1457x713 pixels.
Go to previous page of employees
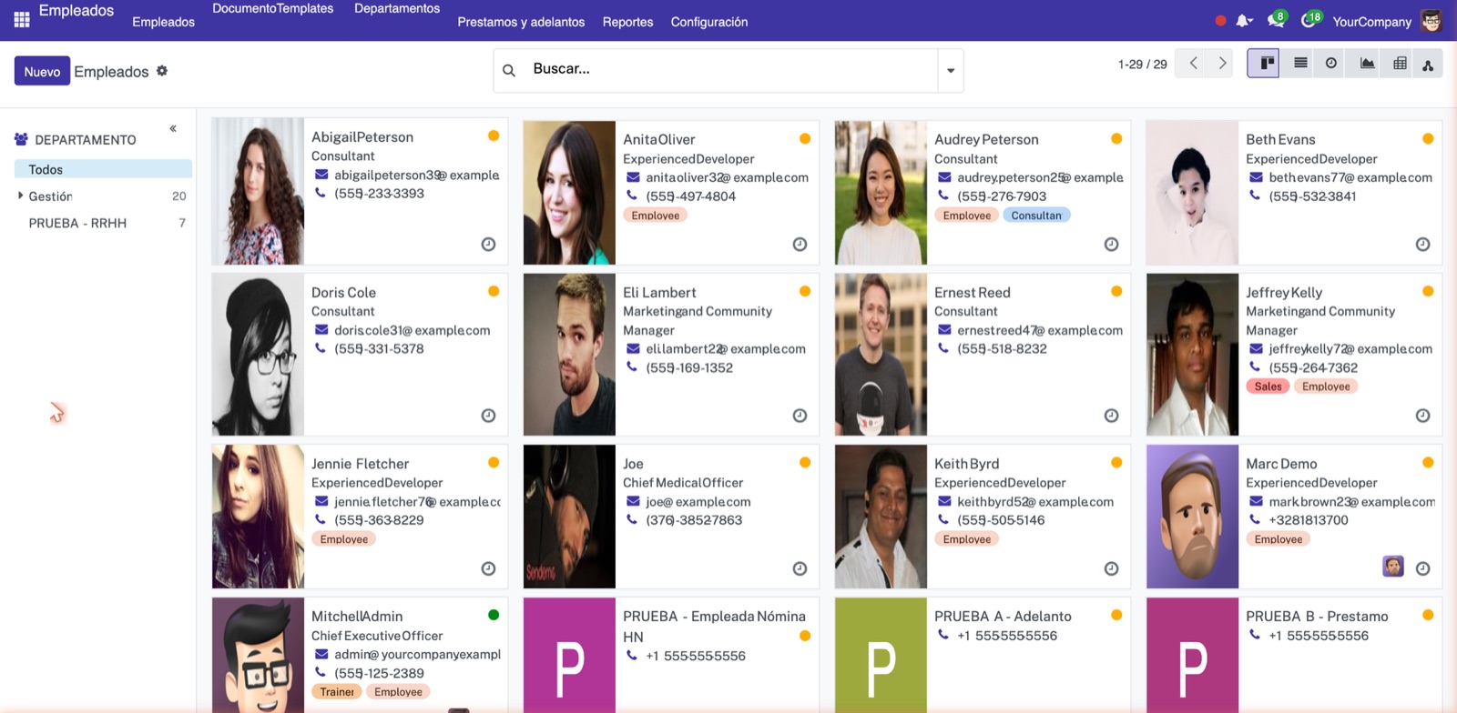click(x=1193, y=63)
